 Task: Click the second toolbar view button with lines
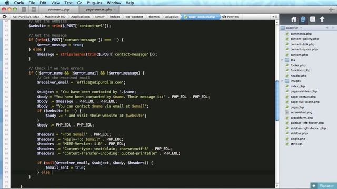tap(34, 9)
